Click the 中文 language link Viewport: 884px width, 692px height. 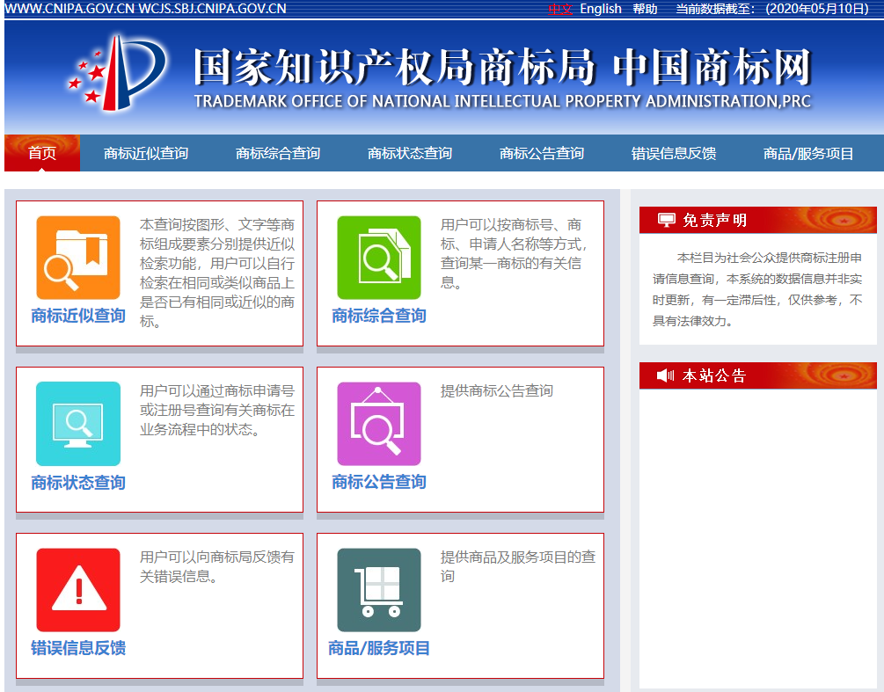pyautogui.click(x=560, y=9)
